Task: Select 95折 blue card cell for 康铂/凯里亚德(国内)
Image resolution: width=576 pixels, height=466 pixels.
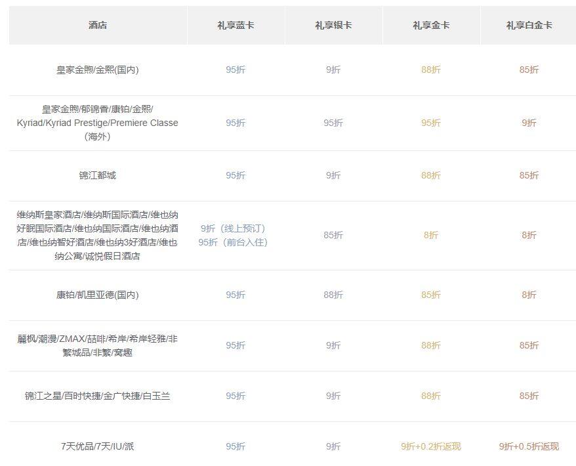Action: (236, 295)
